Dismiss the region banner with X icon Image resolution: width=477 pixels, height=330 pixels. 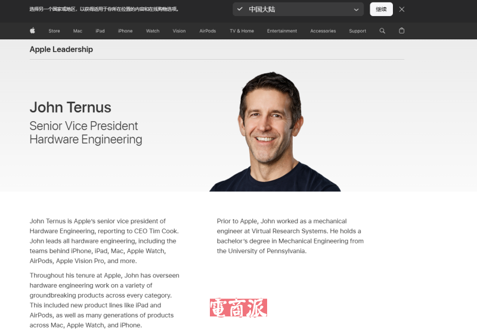pos(401,10)
